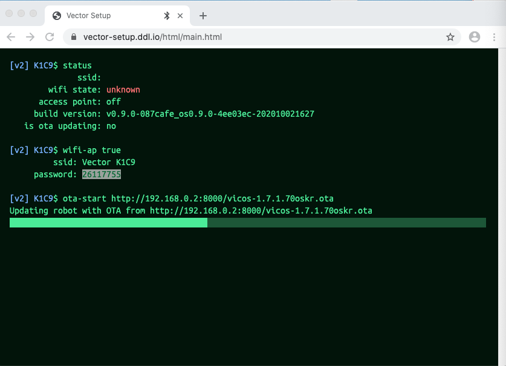Open the Chrome profile avatar
This screenshot has width=506, height=366.
pyautogui.click(x=475, y=37)
